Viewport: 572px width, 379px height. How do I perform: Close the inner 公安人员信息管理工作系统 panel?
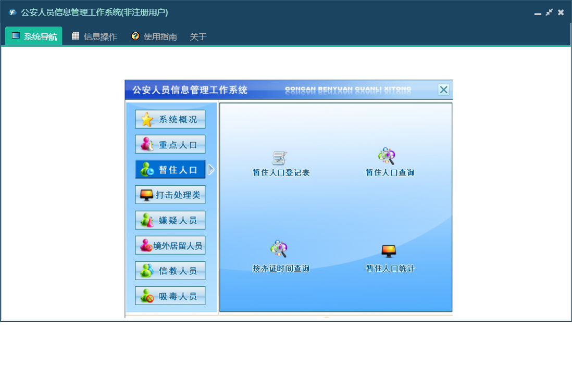point(444,90)
